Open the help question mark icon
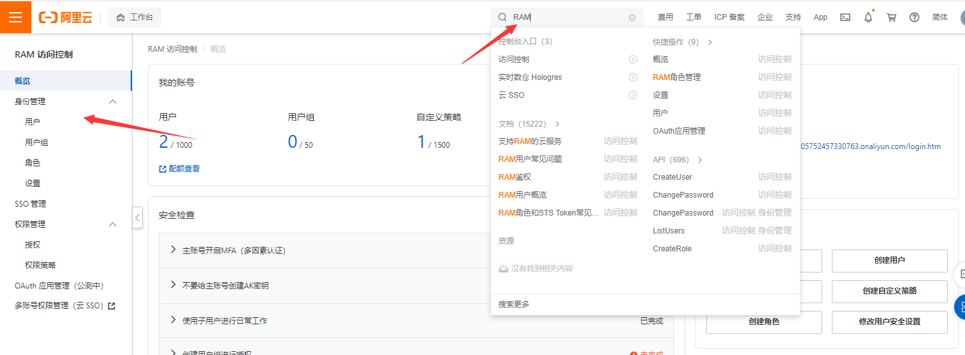965x355 pixels. (x=914, y=17)
